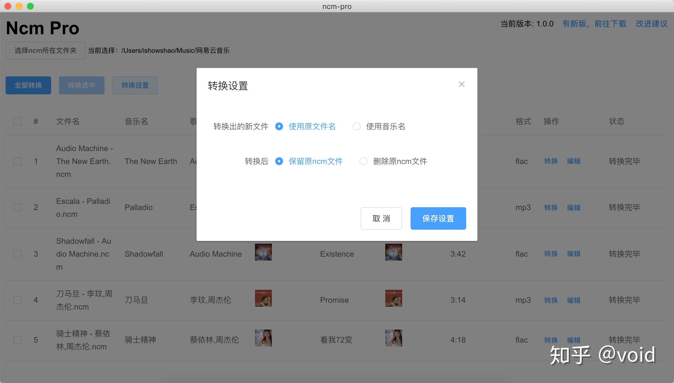
Task: Click the 全部转换 button
Action: [28, 85]
